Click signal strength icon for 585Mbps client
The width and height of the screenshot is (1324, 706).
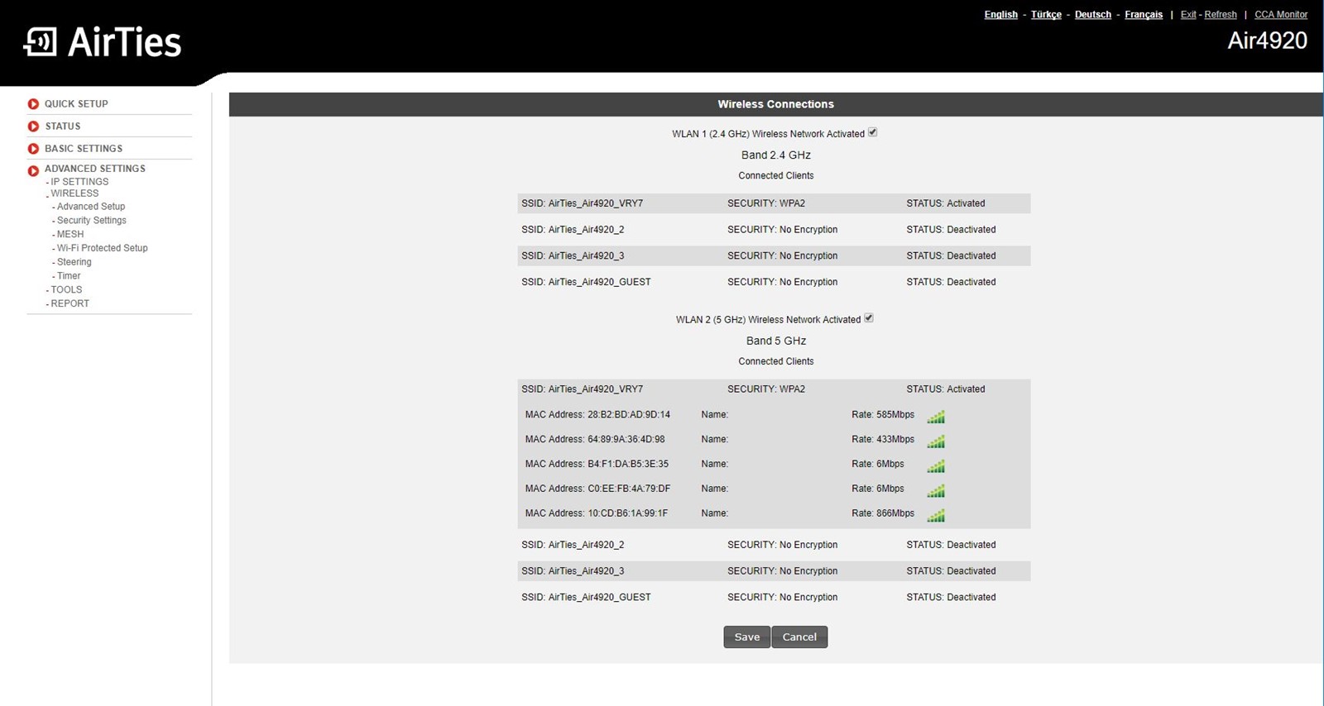(x=936, y=416)
